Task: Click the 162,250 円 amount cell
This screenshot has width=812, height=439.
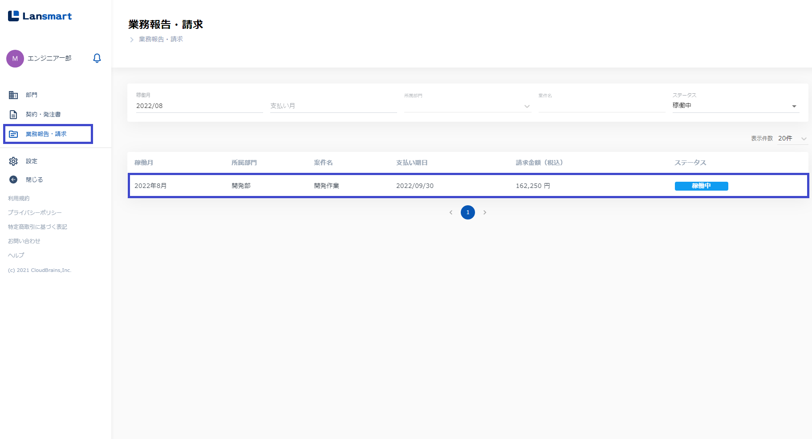Action: click(x=533, y=186)
